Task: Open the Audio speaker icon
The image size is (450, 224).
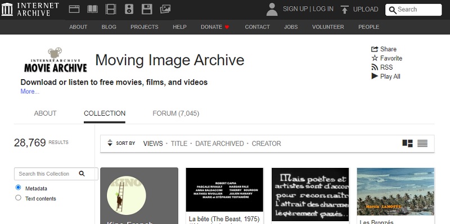Action: point(129,9)
